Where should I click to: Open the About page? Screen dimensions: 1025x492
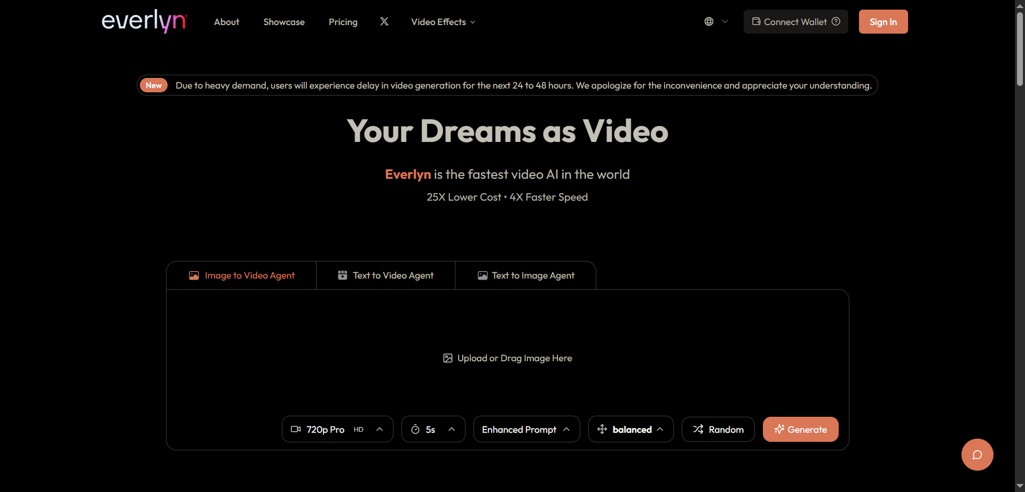[226, 22]
